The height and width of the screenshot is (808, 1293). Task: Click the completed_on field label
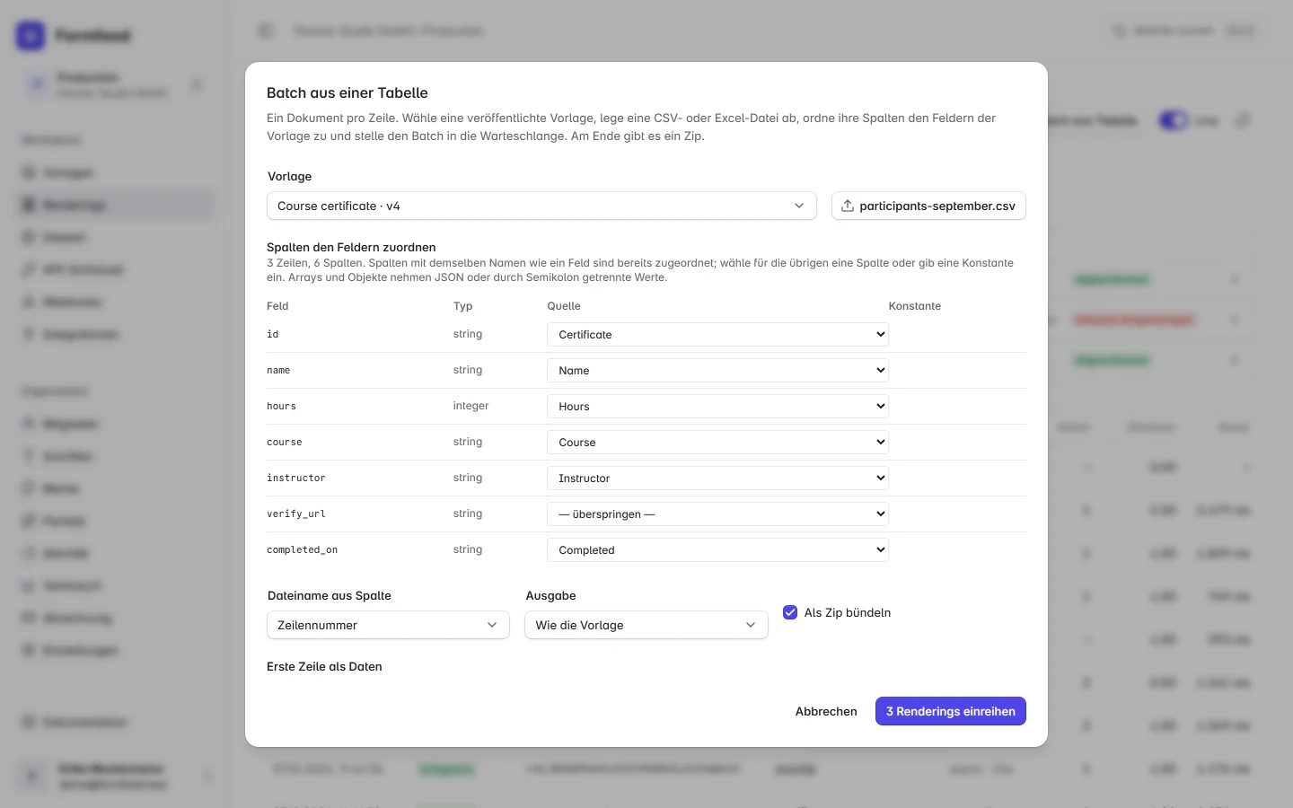302,549
